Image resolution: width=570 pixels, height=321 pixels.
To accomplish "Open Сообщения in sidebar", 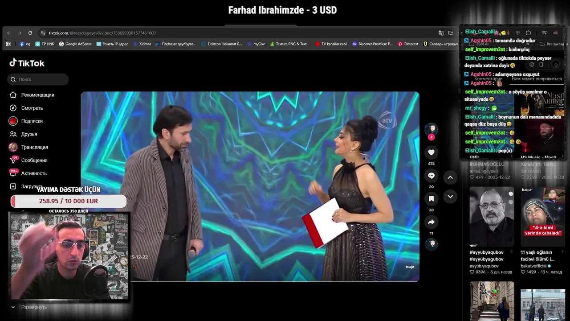I will click(29, 160).
